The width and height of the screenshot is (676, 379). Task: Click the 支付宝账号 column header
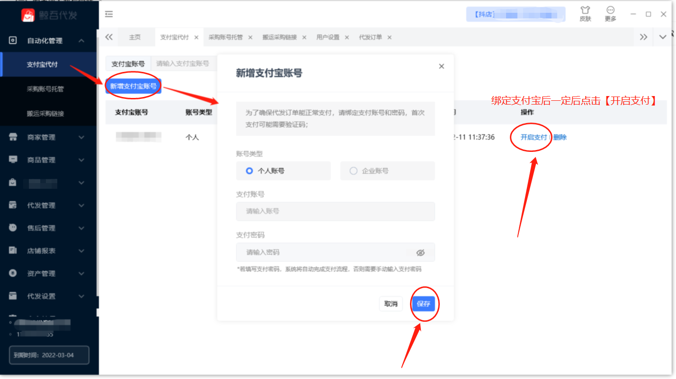[x=132, y=113]
